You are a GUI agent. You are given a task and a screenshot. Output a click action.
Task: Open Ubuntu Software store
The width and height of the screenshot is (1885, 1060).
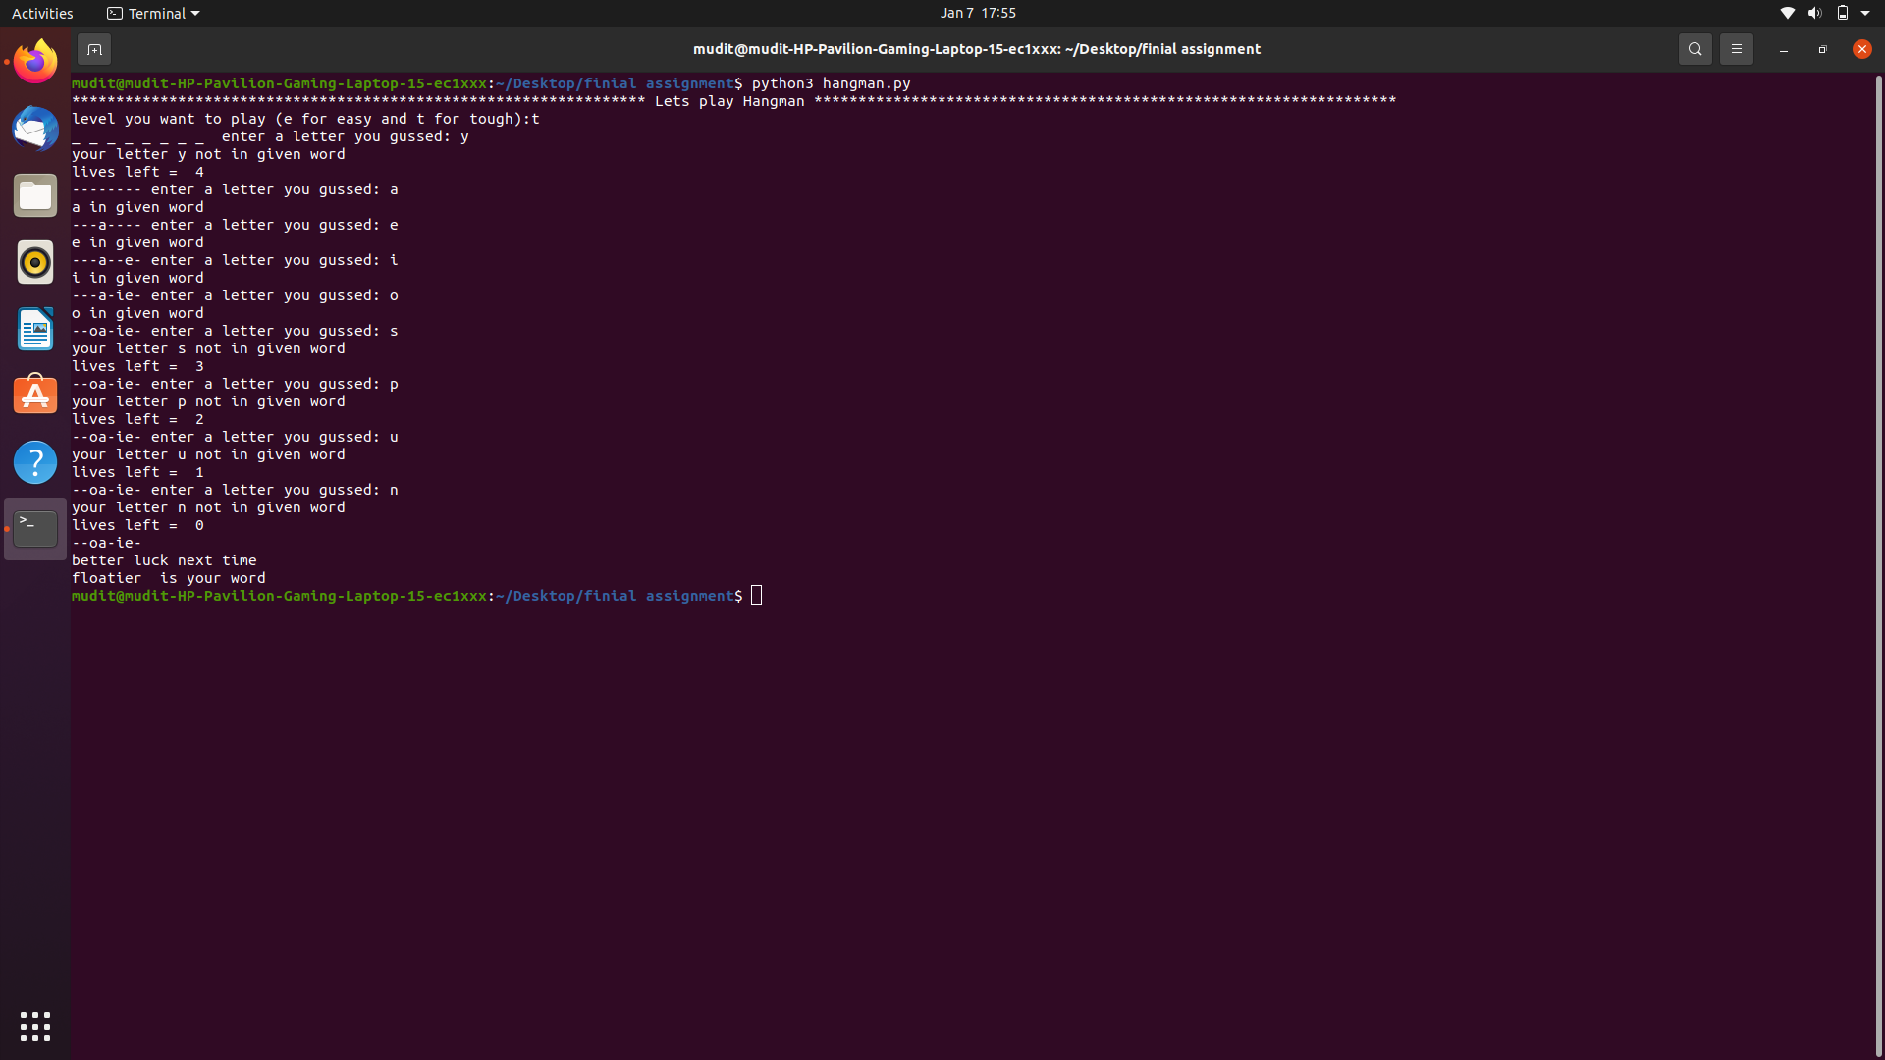coord(35,396)
